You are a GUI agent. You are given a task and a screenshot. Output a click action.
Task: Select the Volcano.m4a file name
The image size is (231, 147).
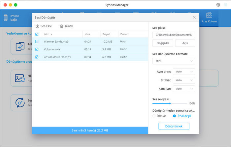point(52,49)
